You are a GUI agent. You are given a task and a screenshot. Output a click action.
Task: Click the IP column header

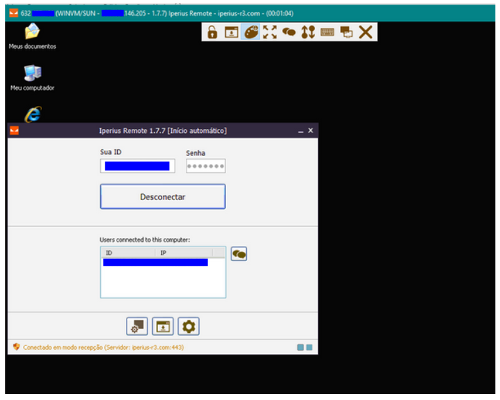point(184,253)
